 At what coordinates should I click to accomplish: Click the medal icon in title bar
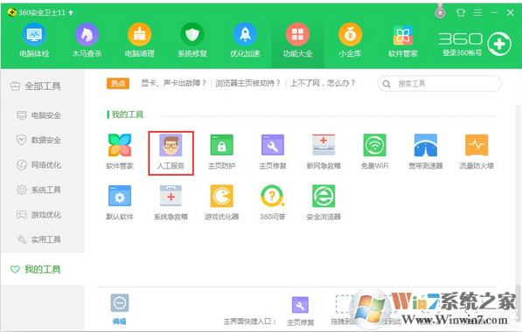[x=440, y=11]
